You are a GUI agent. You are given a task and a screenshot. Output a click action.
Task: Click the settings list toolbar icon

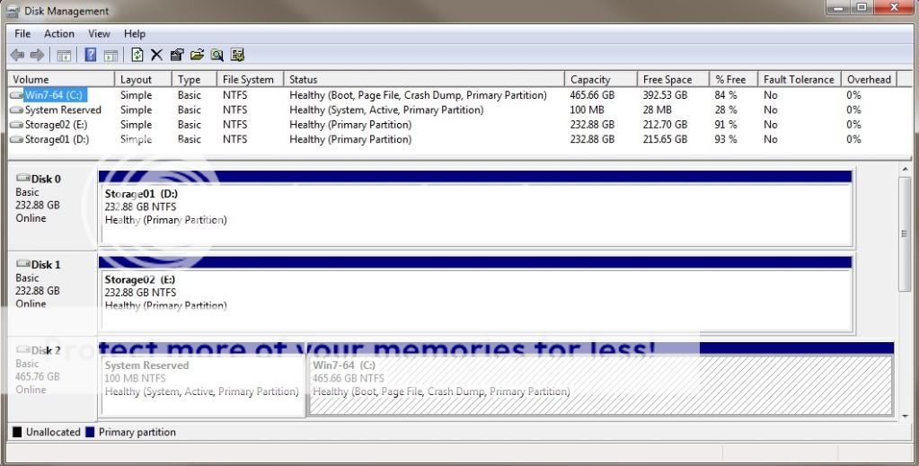(x=237, y=55)
